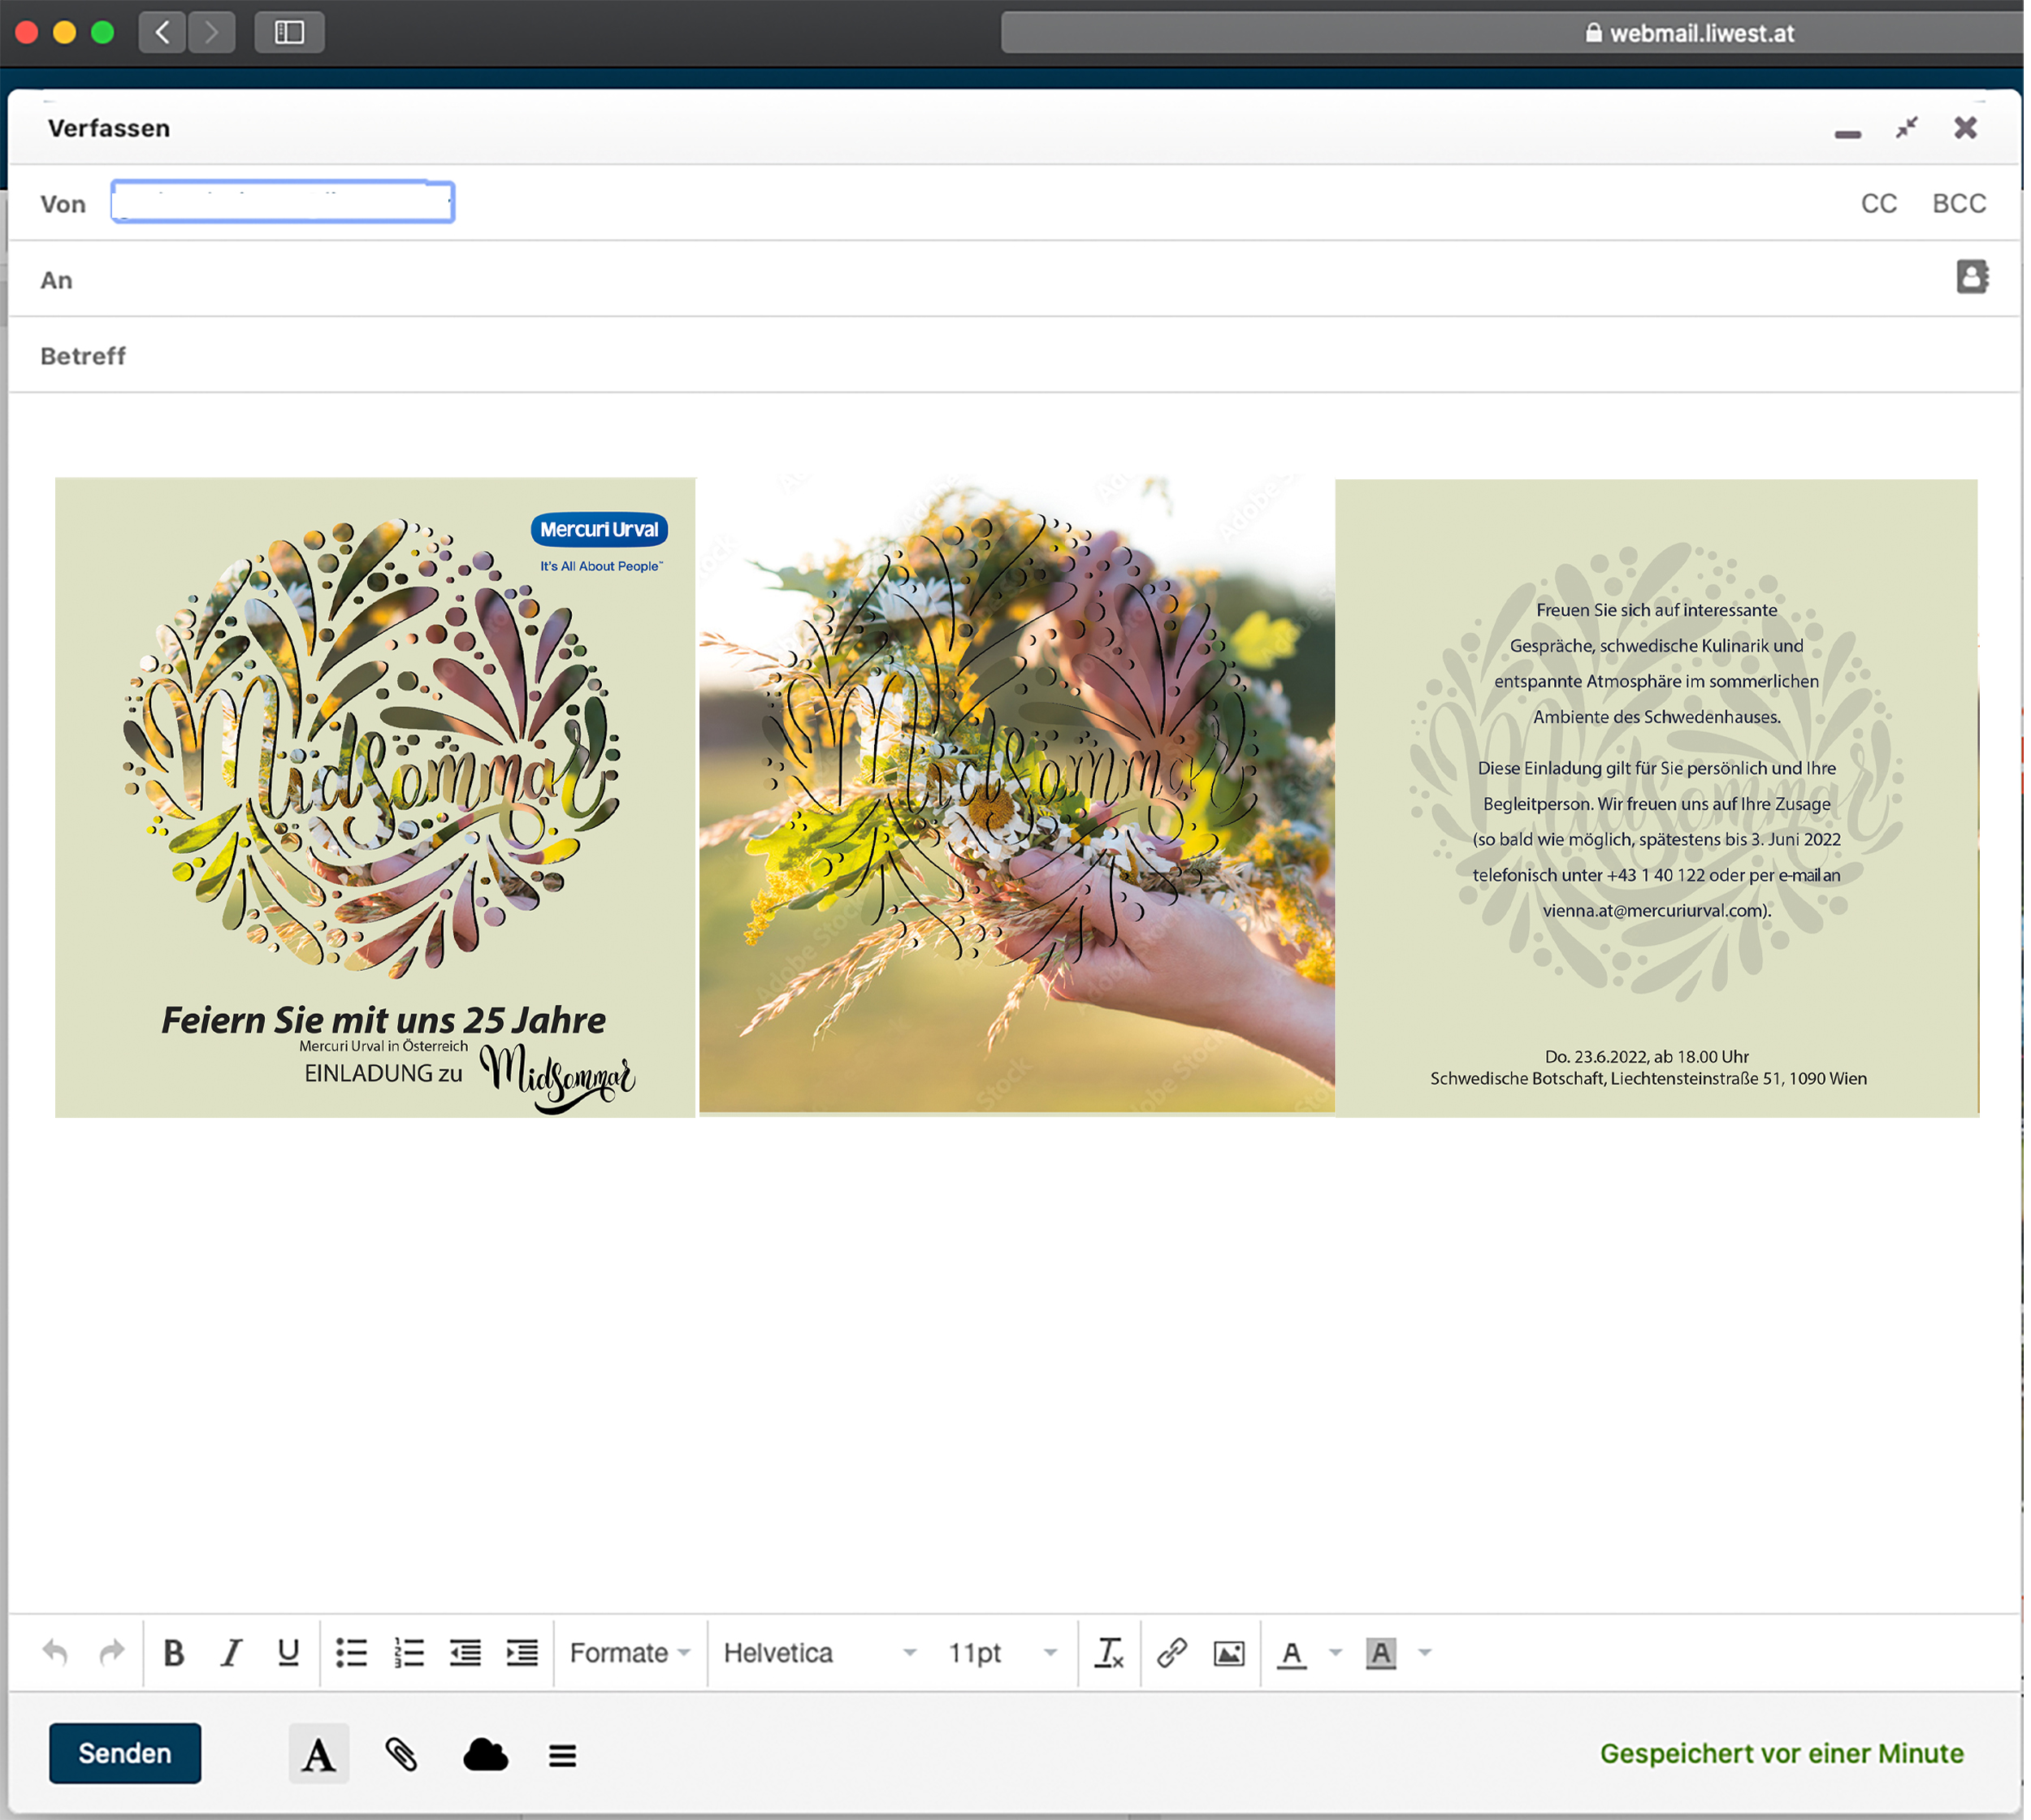Select the Mercuri Urval invitation cover image
The width and height of the screenshot is (2031, 1820).
click(x=376, y=798)
